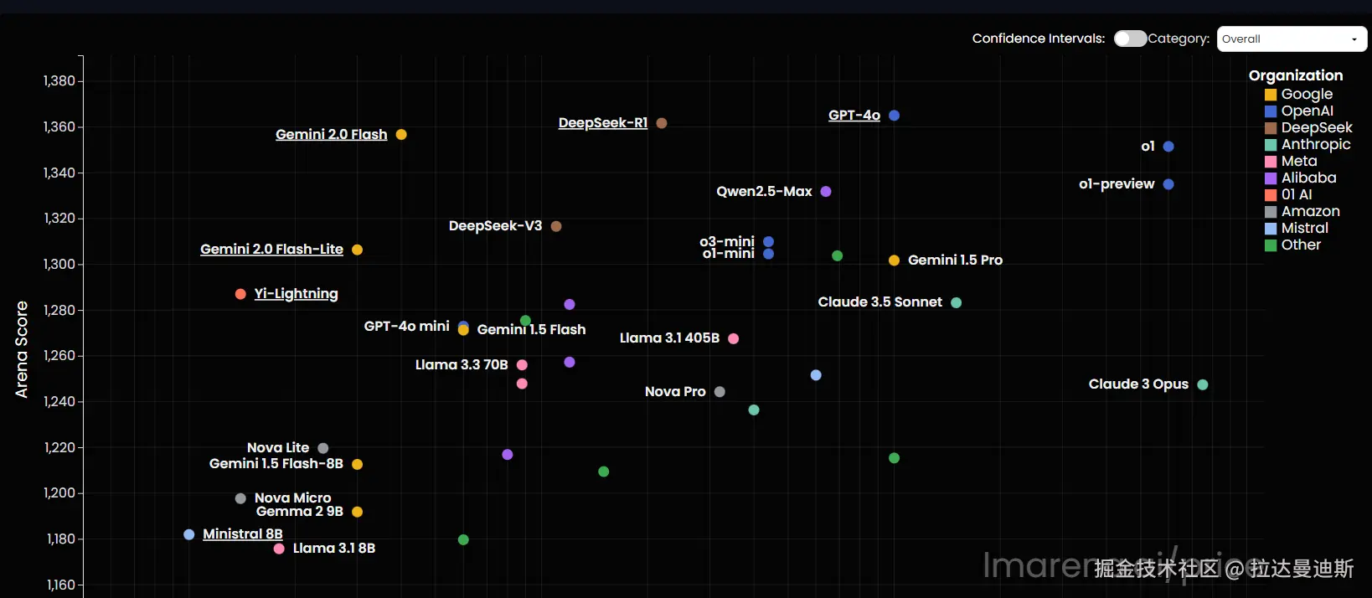Screen dimensions: 1372x598
Task: Click the 1,160 axis tick label
Action: (x=59, y=585)
